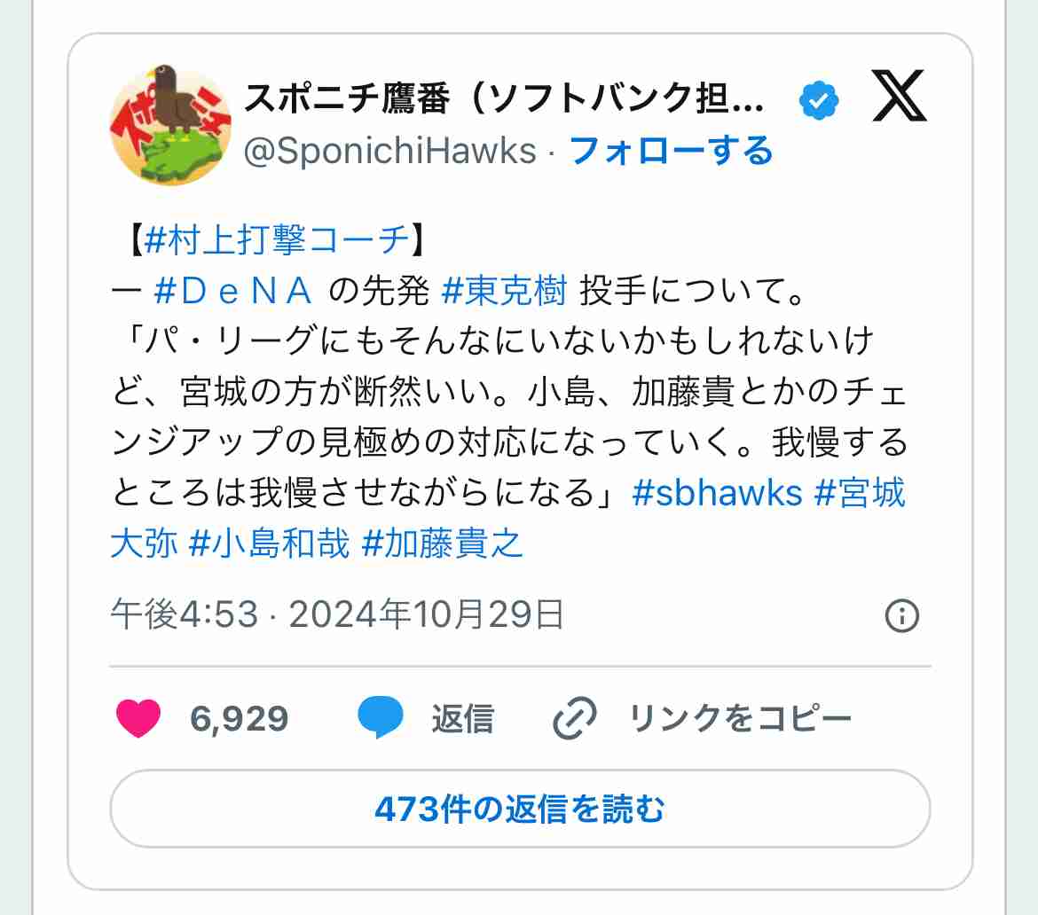Open hashtag #村上打撃コーチ
The image size is (1038, 915).
(277, 239)
